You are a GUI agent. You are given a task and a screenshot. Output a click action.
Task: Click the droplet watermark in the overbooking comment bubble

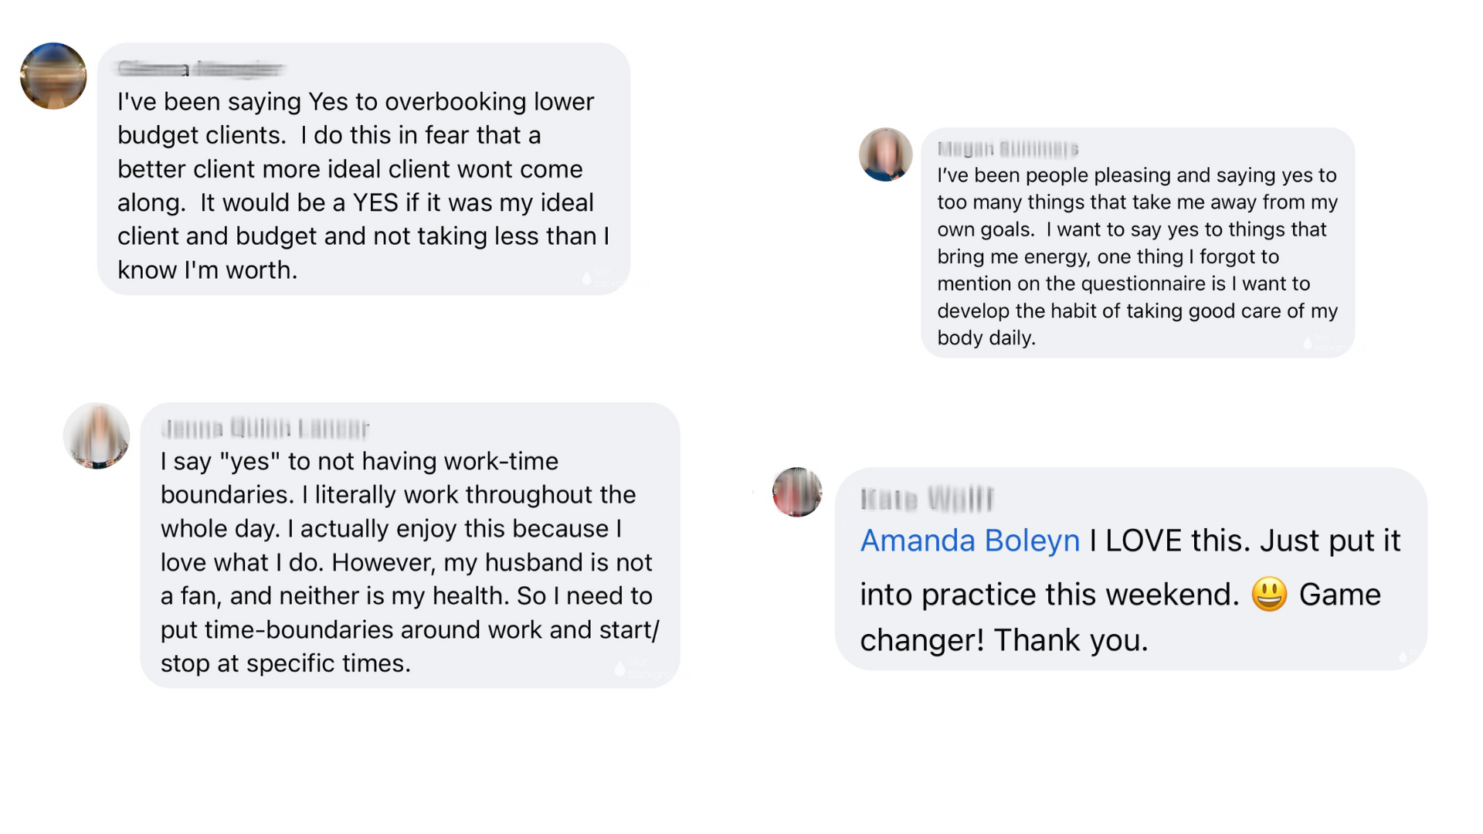pos(587,278)
